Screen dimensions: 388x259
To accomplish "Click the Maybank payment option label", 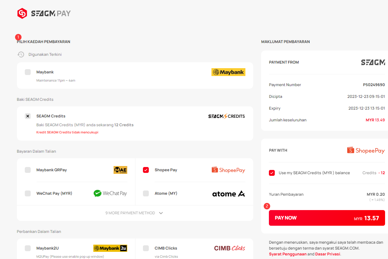I will 45,72.
